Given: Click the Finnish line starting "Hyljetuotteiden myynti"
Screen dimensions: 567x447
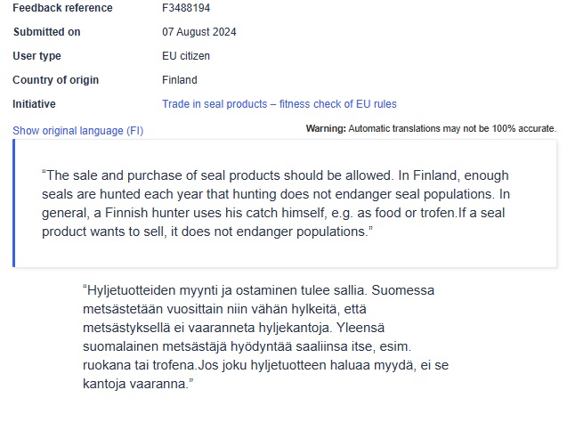Looking at the screenshot, I should [258, 290].
